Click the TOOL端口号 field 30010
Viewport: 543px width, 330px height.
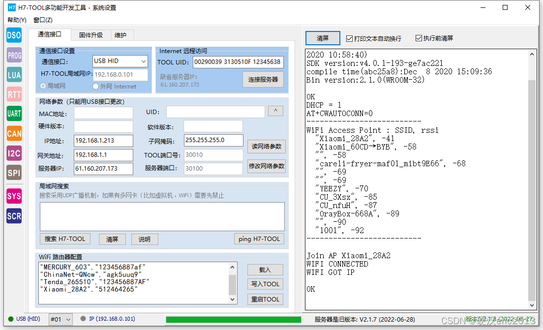(213, 155)
